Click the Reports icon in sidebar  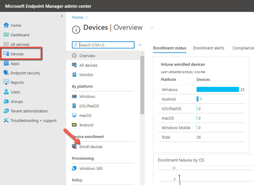click(6, 82)
